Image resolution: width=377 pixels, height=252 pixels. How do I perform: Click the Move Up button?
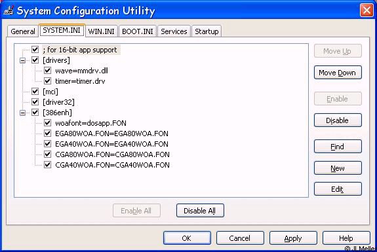coord(338,51)
